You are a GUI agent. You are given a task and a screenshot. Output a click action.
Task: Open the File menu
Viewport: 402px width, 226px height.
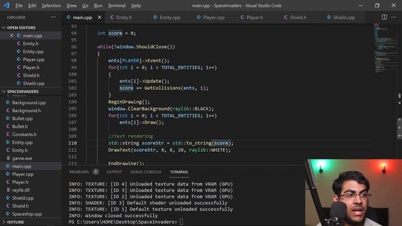click(x=19, y=6)
